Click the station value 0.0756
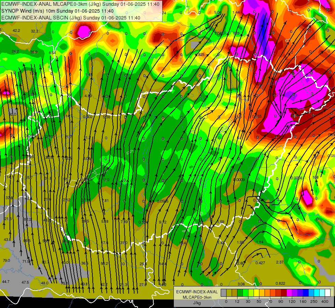The height and width of the screenshot is (308, 335). click(297, 178)
